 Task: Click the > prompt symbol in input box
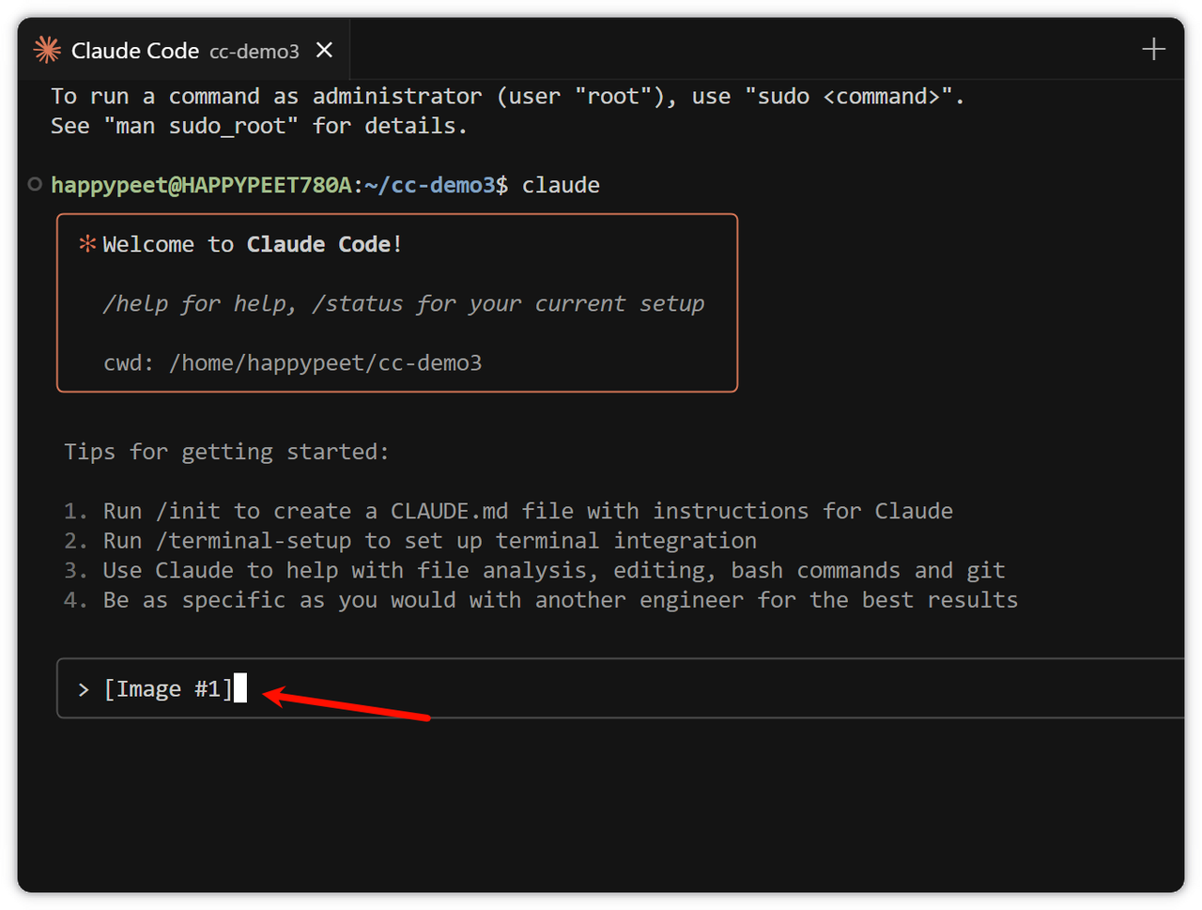point(84,690)
